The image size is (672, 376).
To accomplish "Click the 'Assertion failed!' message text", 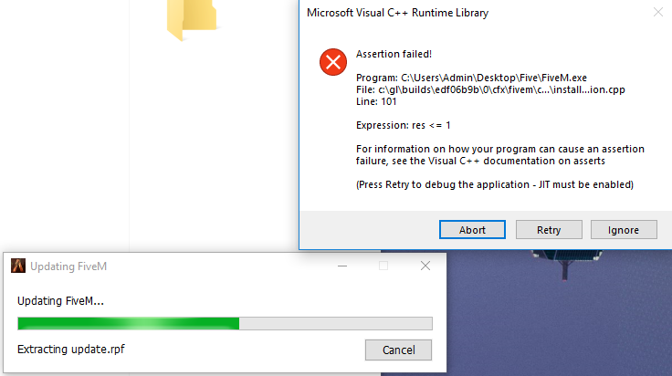I will tap(394, 54).
